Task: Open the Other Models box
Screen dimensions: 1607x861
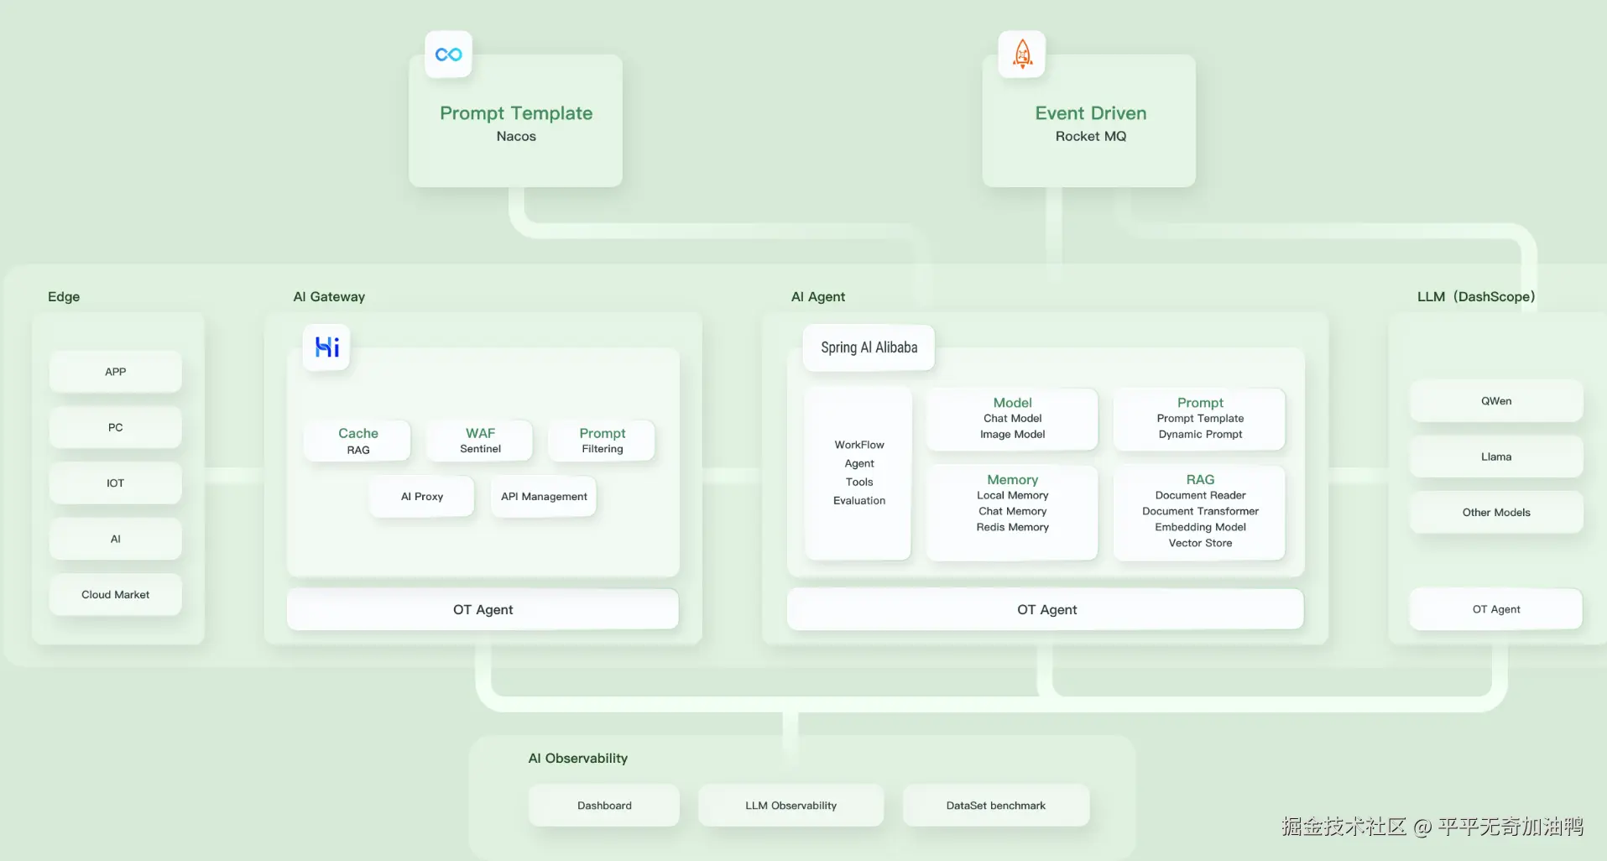Action: [x=1496, y=513]
